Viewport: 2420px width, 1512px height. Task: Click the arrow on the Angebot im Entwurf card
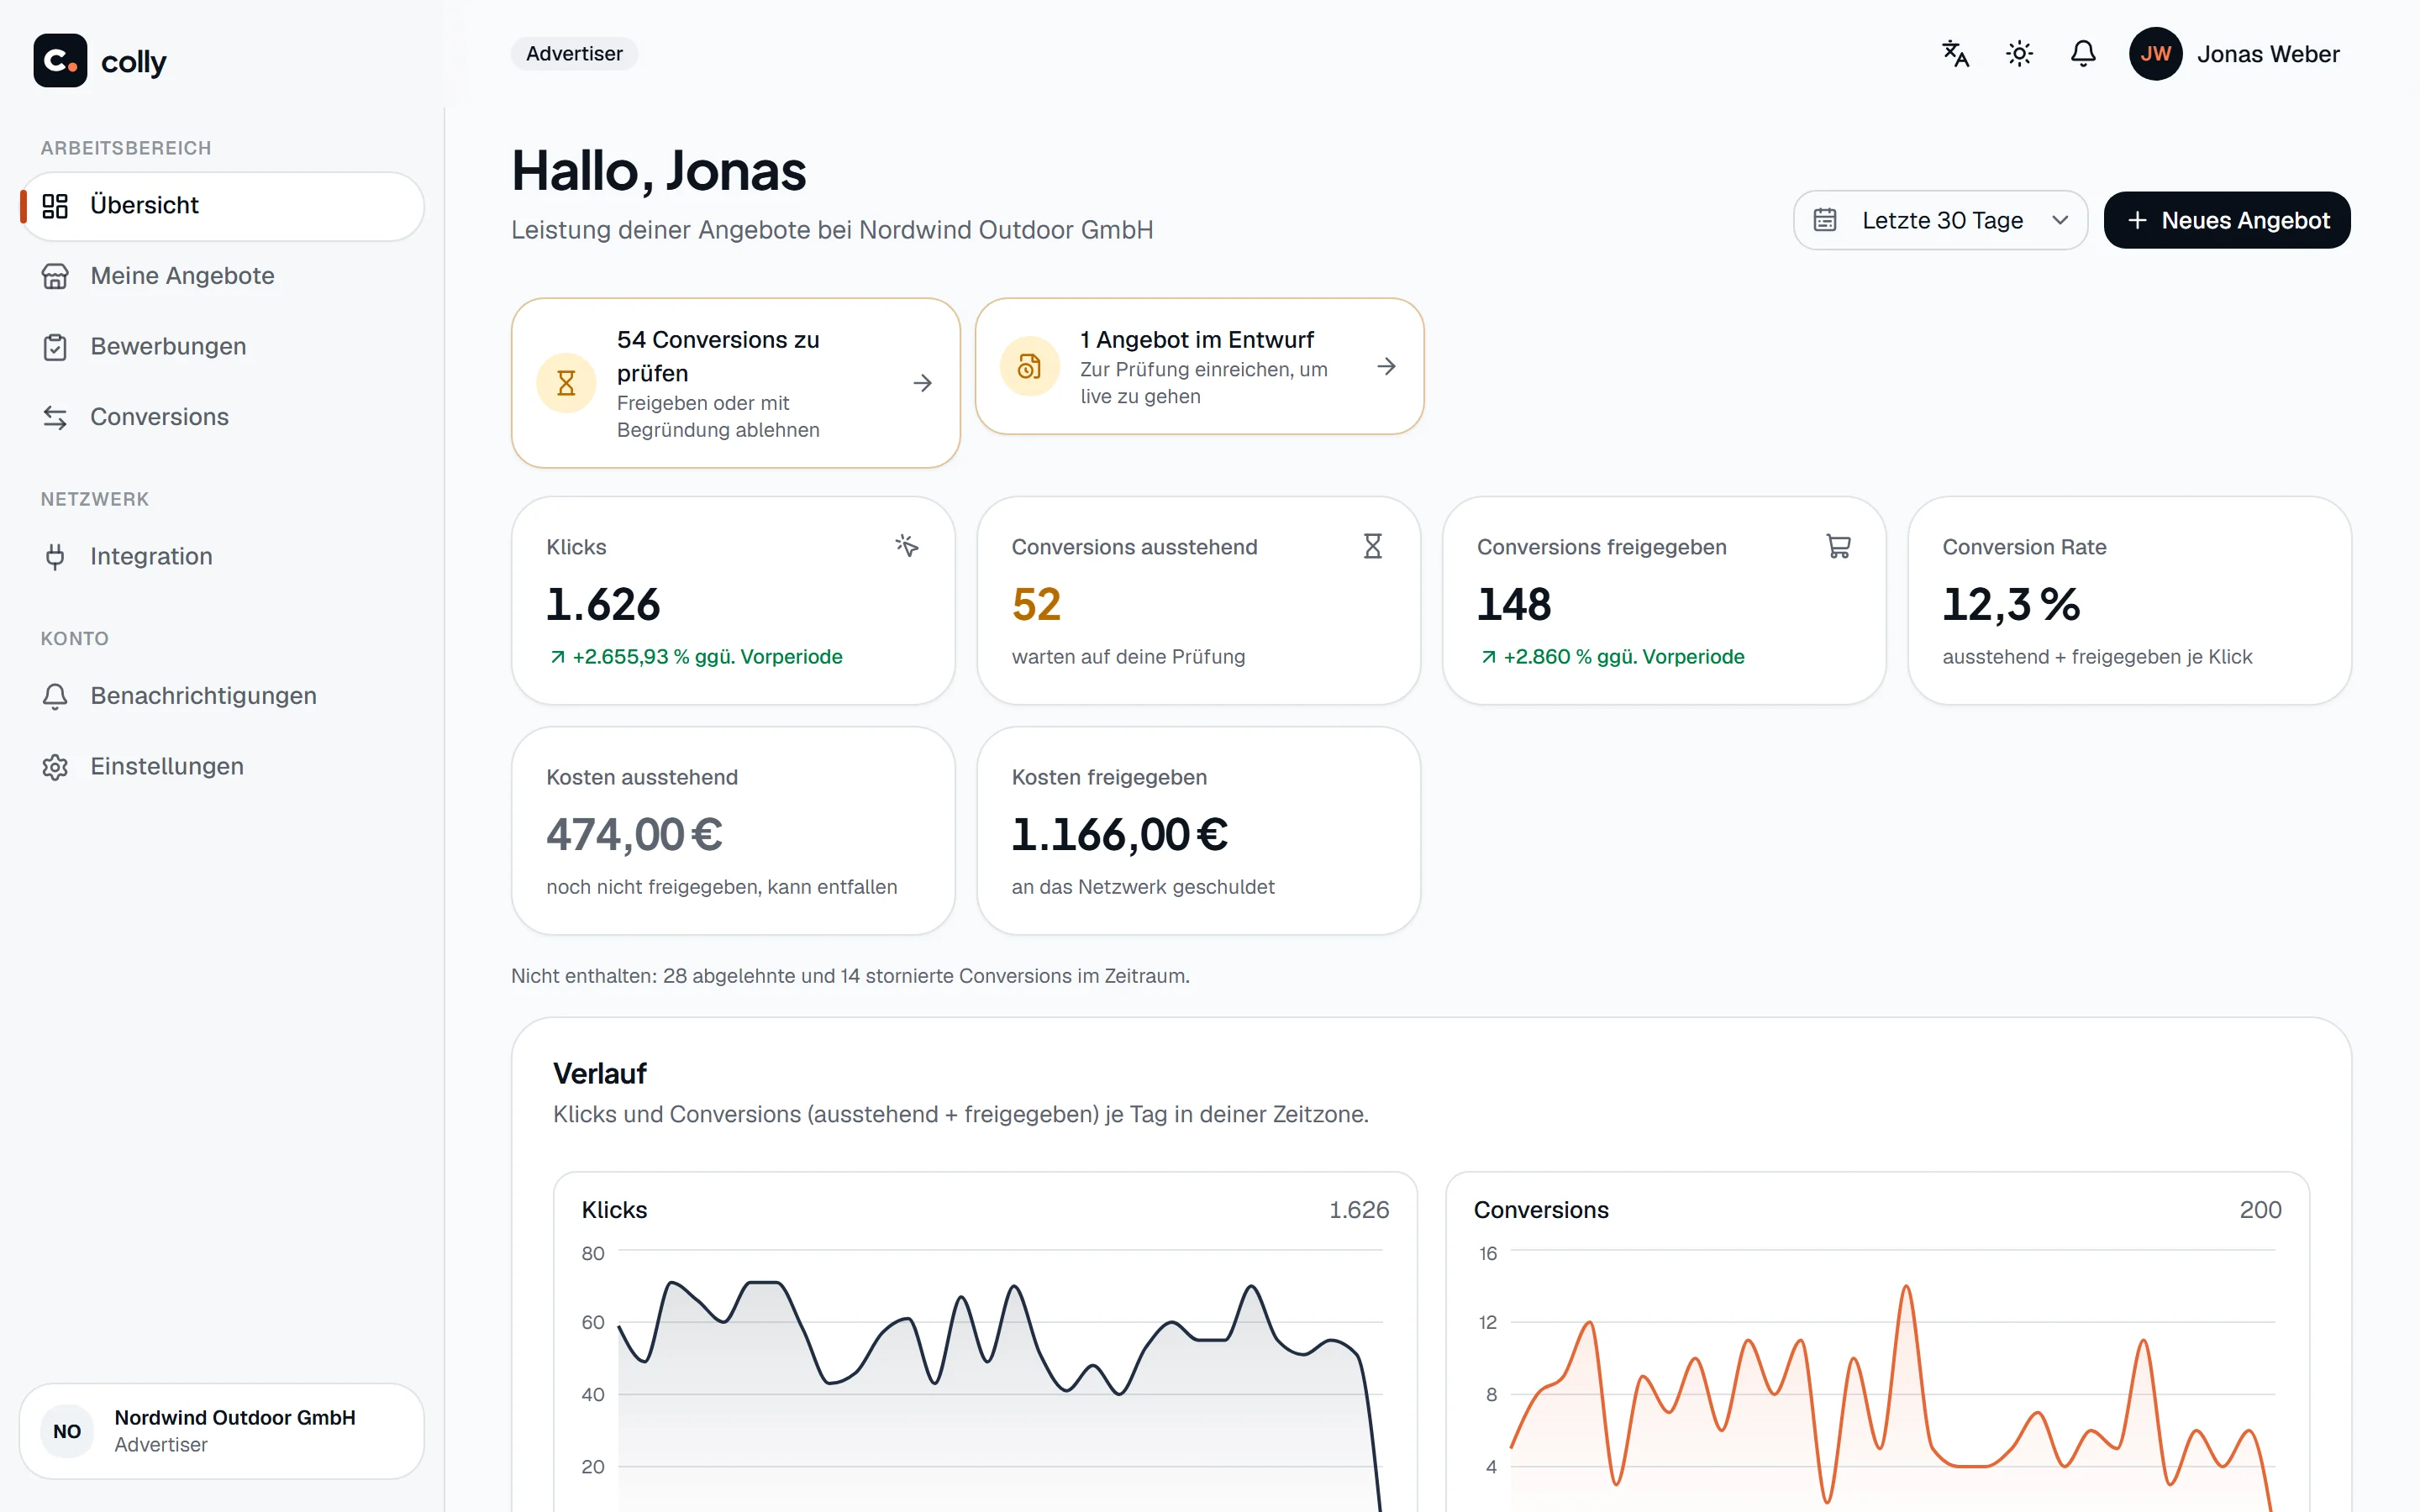tap(1386, 366)
